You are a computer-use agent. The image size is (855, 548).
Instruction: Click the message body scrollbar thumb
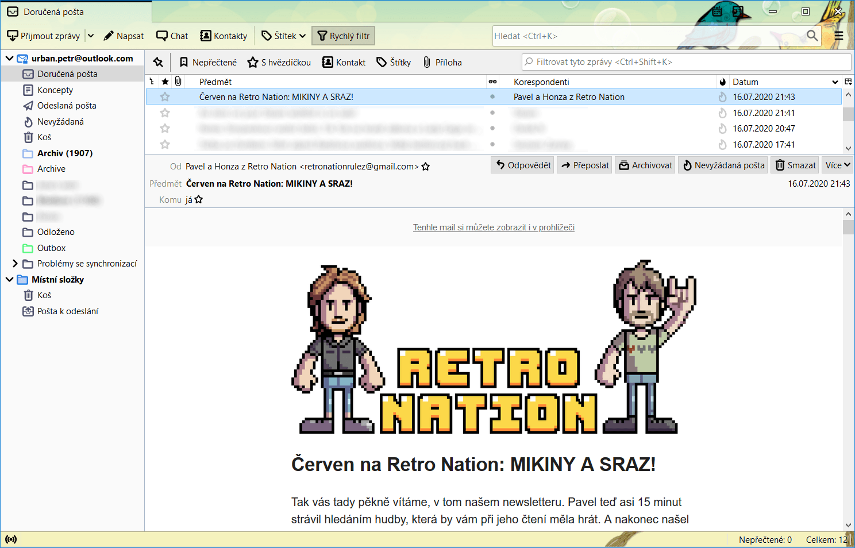click(x=848, y=227)
